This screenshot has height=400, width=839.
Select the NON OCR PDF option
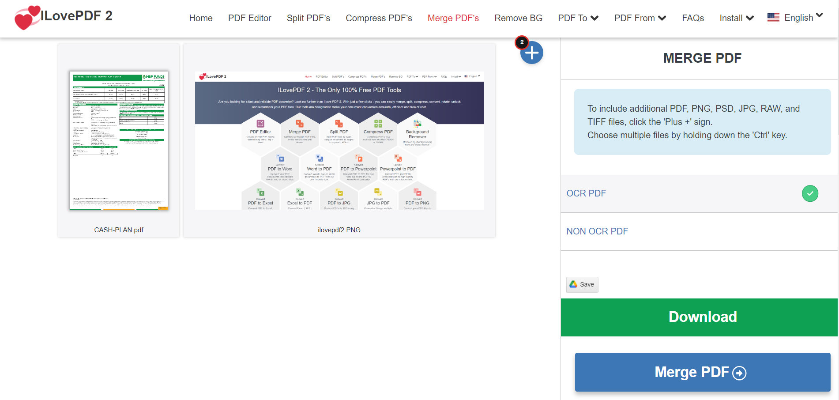tap(699, 232)
